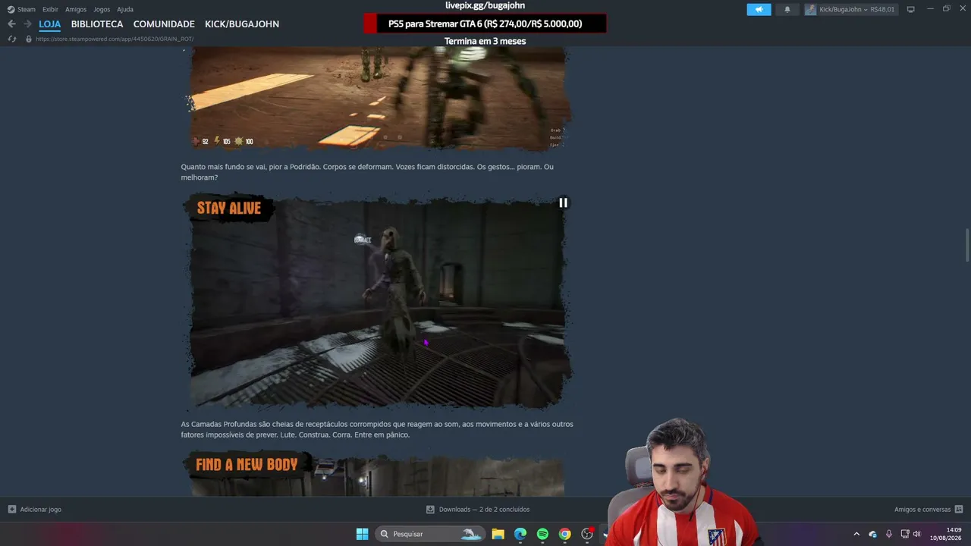Click the cloud sync tray icon
Image resolution: width=971 pixels, height=546 pixels.
click(872, 534)
